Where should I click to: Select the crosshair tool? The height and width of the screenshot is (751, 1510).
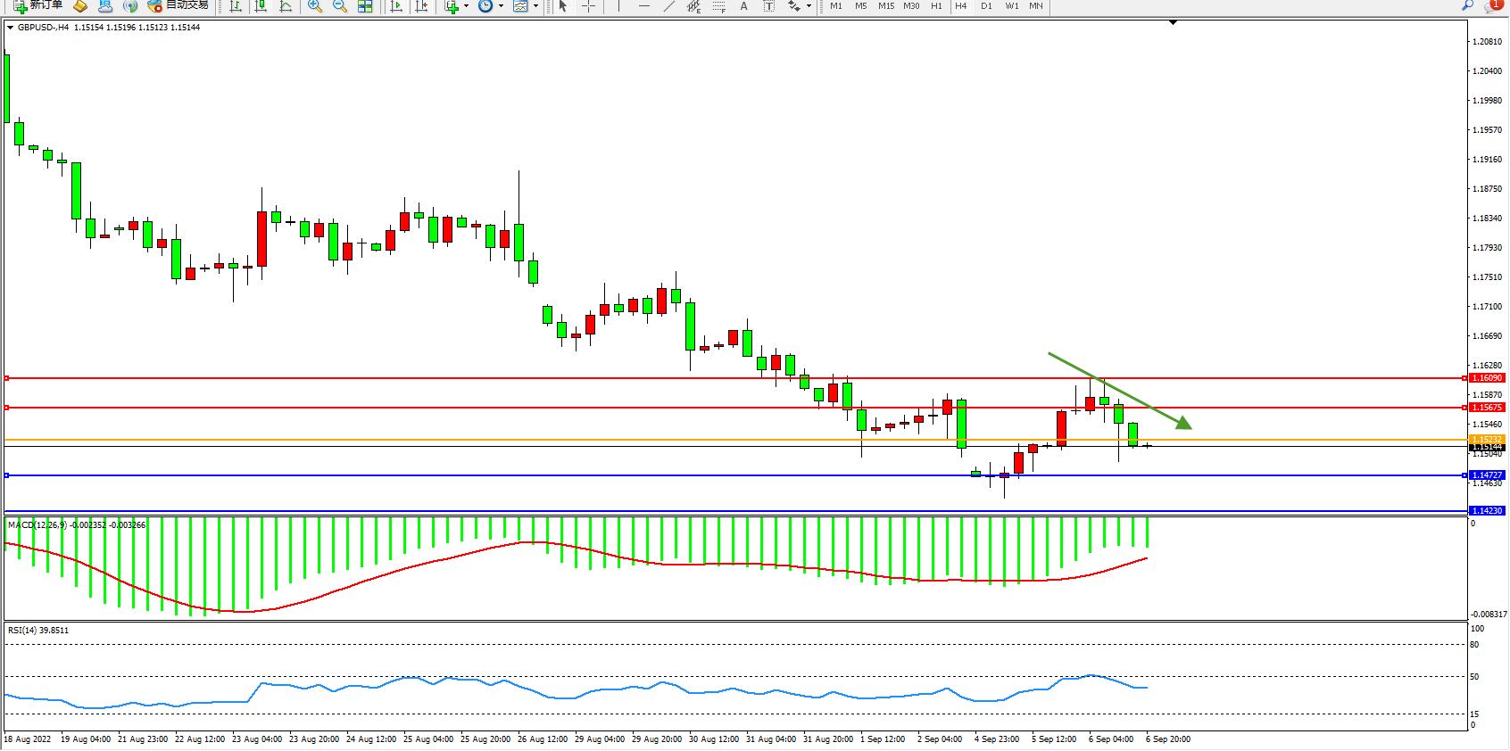(x=589, y=6)
